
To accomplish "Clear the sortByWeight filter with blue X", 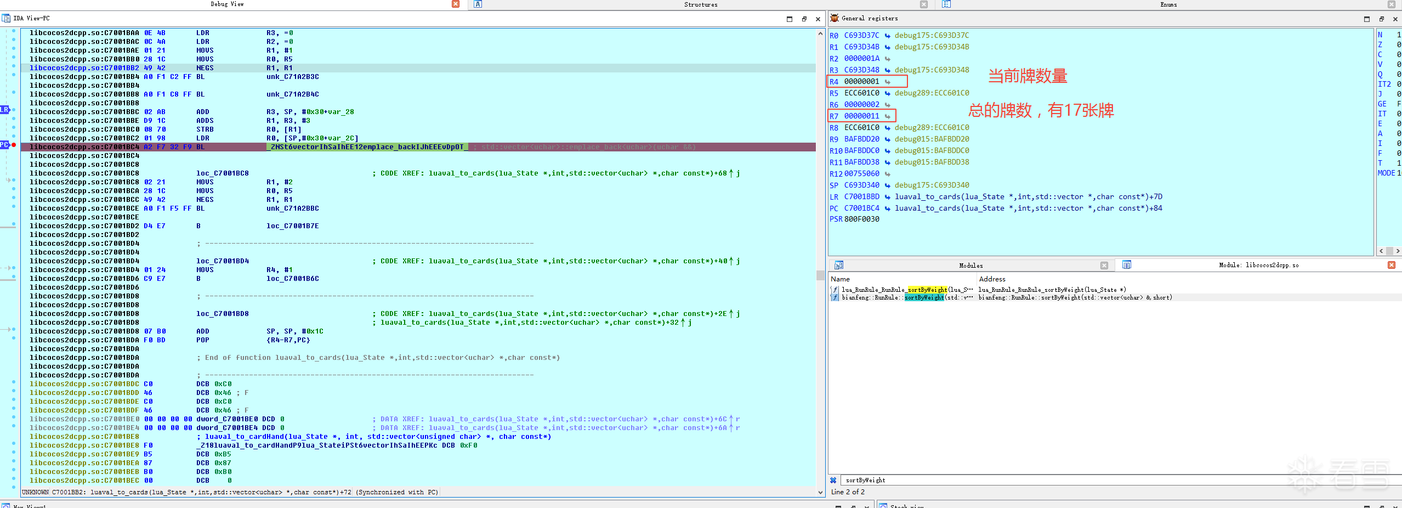I will click(833, 481).
